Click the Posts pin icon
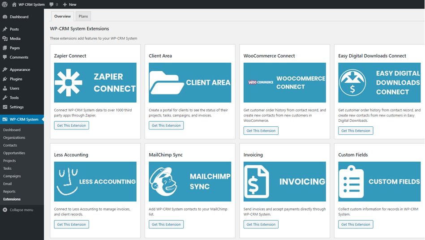 5,29
